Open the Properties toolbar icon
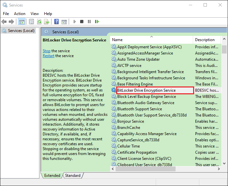This screenshot has width=228, height=186. tap(31, 22)
